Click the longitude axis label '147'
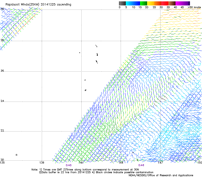 tap(160, 163)
